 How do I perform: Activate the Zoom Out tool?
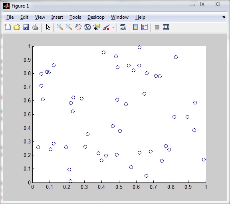tap(69, 27)
